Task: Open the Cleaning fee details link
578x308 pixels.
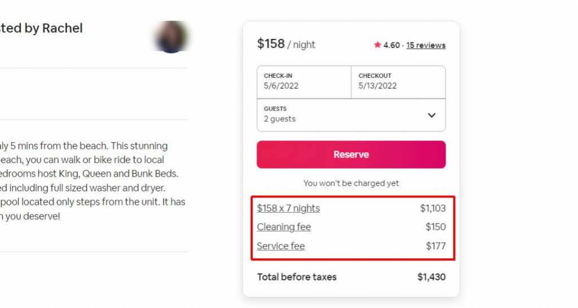Action: (x=284, y=227)
